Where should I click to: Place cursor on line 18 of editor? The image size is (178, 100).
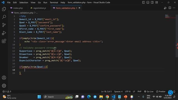click(92, 70)
